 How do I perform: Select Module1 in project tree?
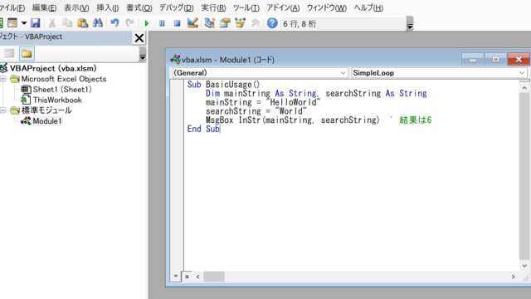click(x=47, y=121)
